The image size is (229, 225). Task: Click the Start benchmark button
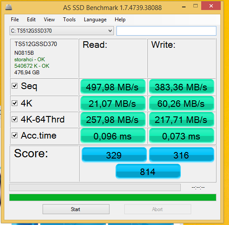pos(76,209)
